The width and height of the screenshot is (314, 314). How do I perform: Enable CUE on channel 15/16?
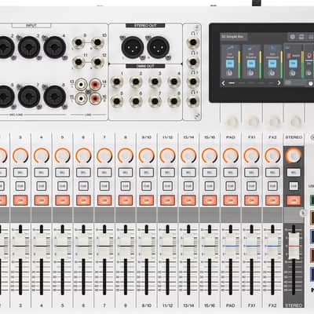(x=210, y=186)
